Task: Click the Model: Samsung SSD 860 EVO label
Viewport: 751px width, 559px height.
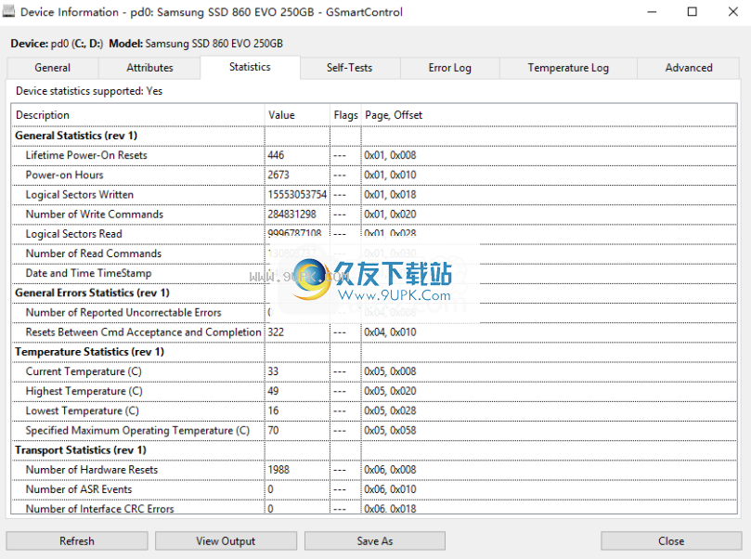Action: (196, 44)
